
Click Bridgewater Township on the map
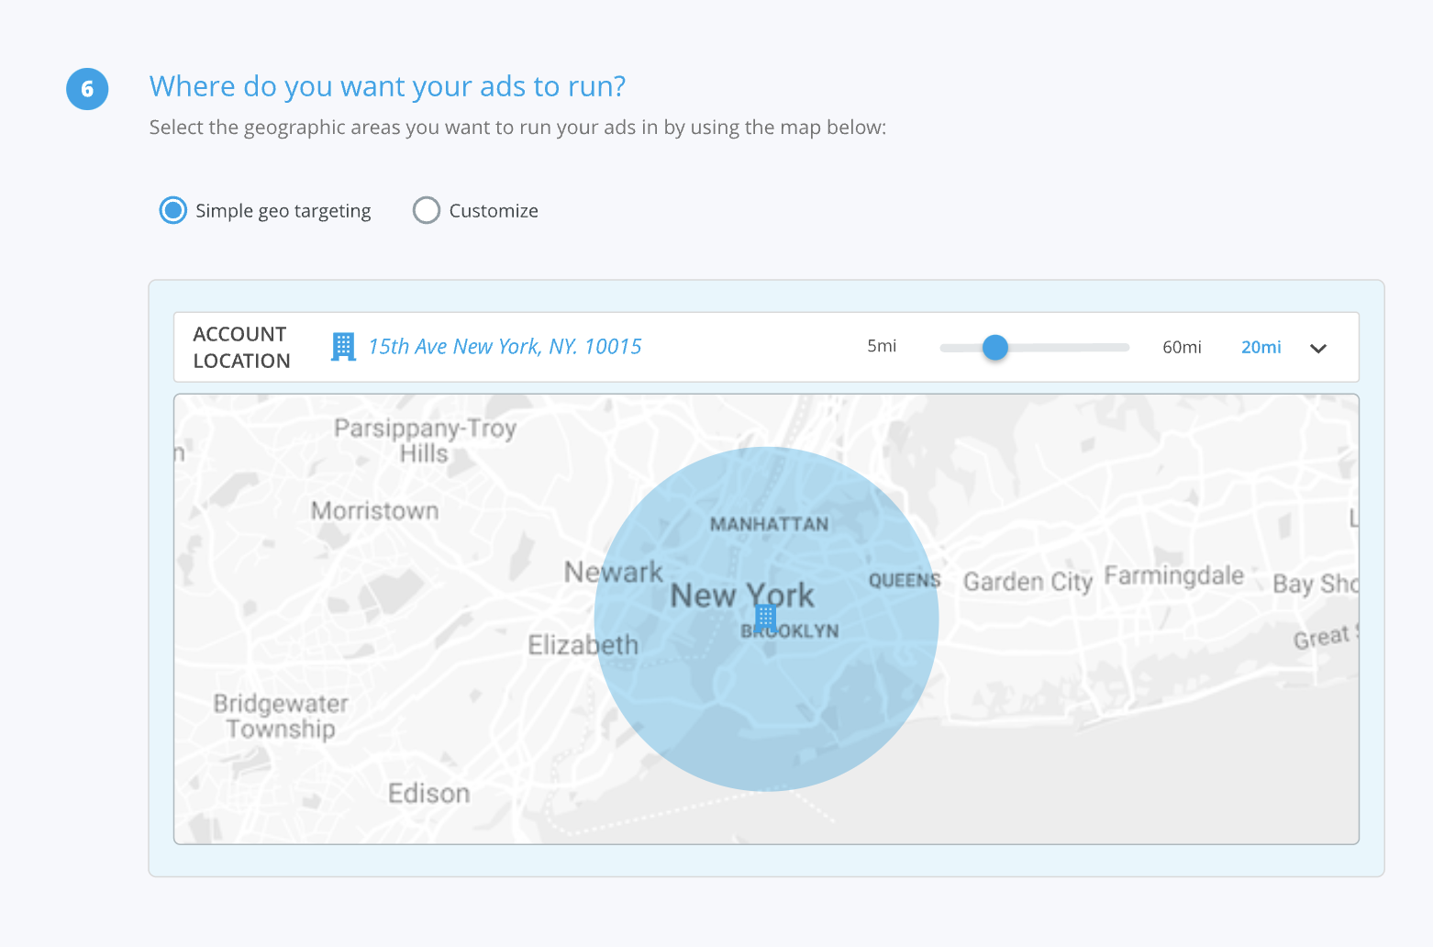pyautogui.click(x=281, y=716)
